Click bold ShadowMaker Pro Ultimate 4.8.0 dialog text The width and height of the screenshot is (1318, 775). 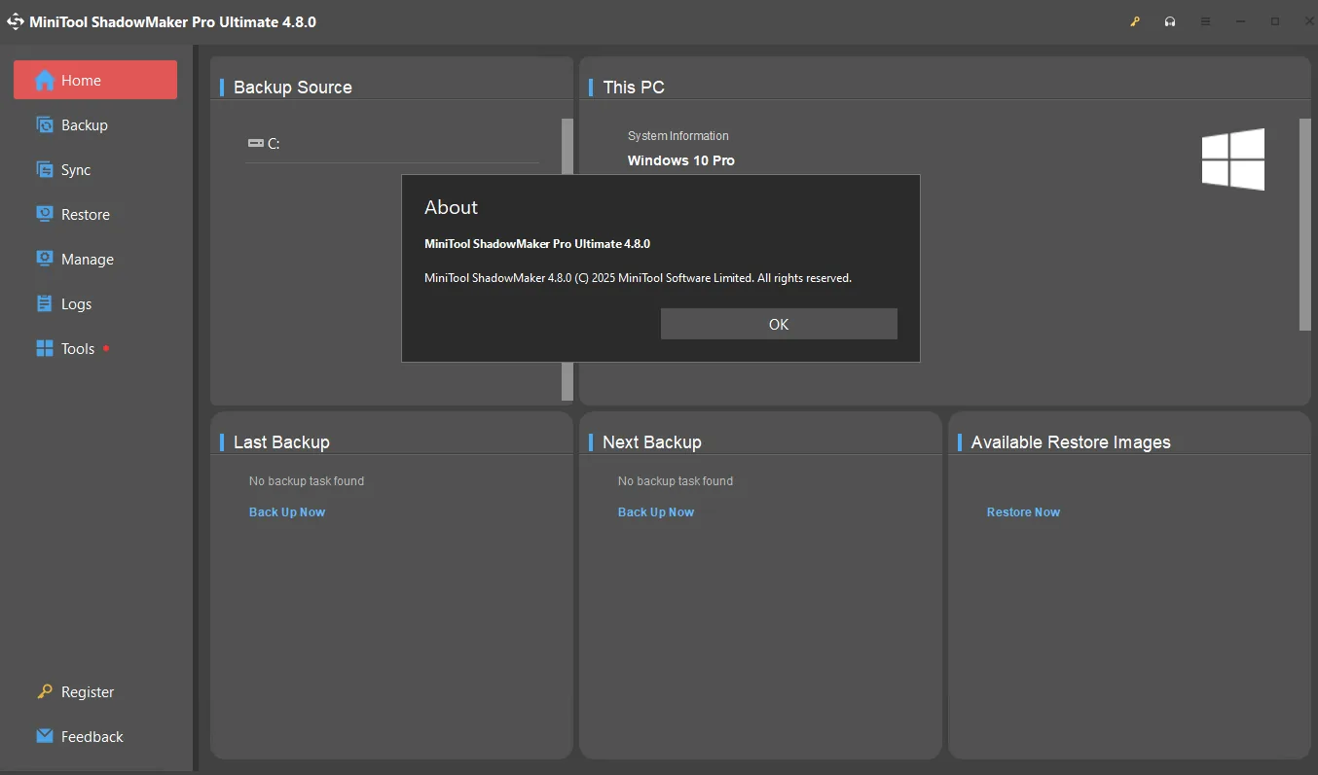pos(537,243)
